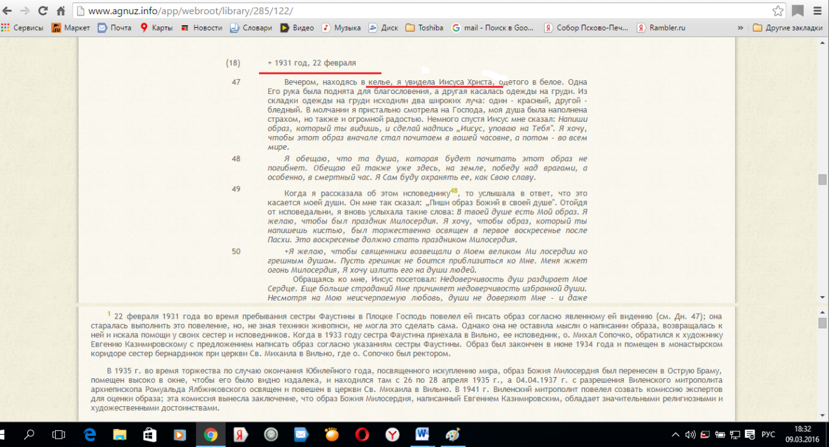Open the Другие закладки folder

788,28
